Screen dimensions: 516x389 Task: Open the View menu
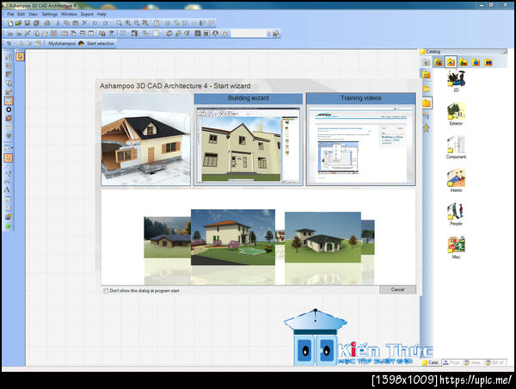tap(33, 14)
